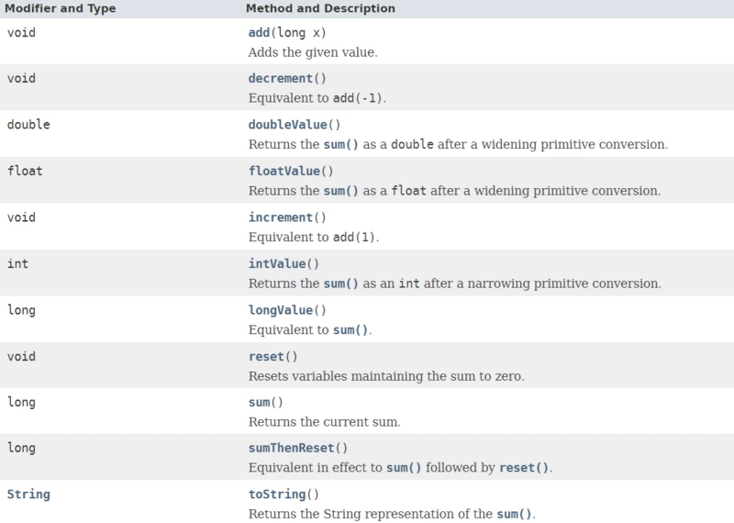The height and width of the screenshot is (523, 734).
Task: Open the doubleValue method details
Action: pyautogui.click(x=286, y=124)
